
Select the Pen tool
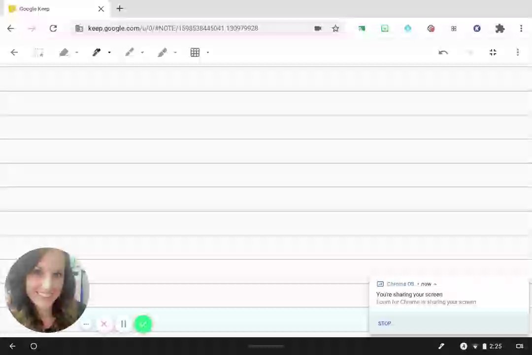[x=97, y=52]
